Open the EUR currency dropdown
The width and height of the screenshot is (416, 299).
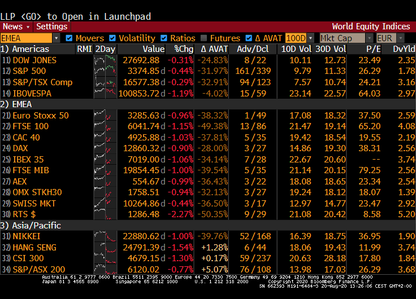(x=391, y=38)
